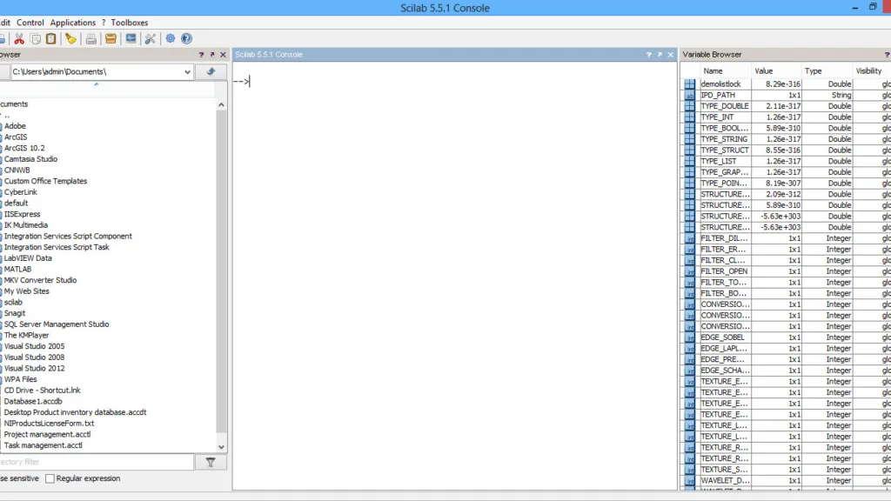Select the Adobe folder in the file list
This screenshot has height=501, width=891.
click(x=15, y=126)
